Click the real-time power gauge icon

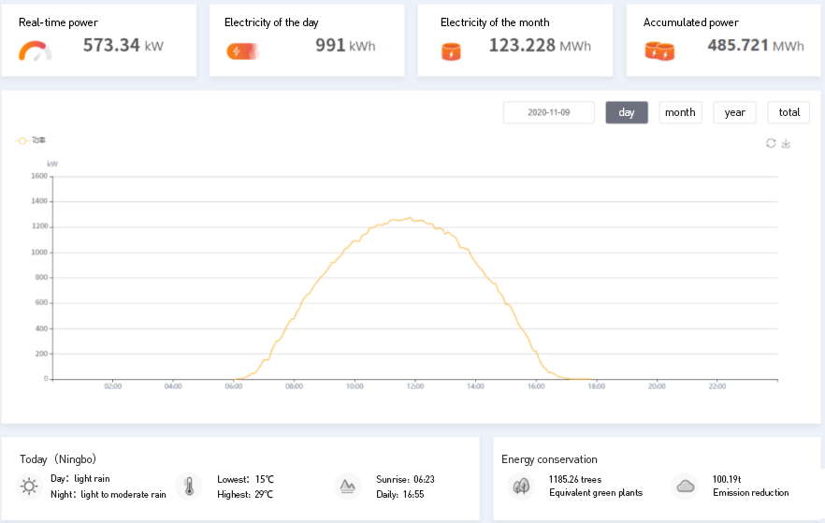35,51
